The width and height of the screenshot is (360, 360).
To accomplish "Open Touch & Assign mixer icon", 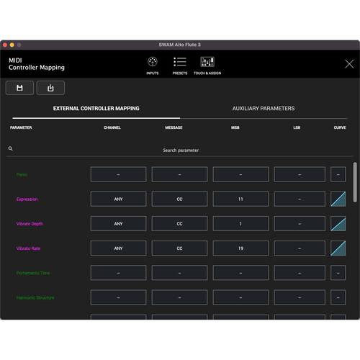I will tap(207, 62).
